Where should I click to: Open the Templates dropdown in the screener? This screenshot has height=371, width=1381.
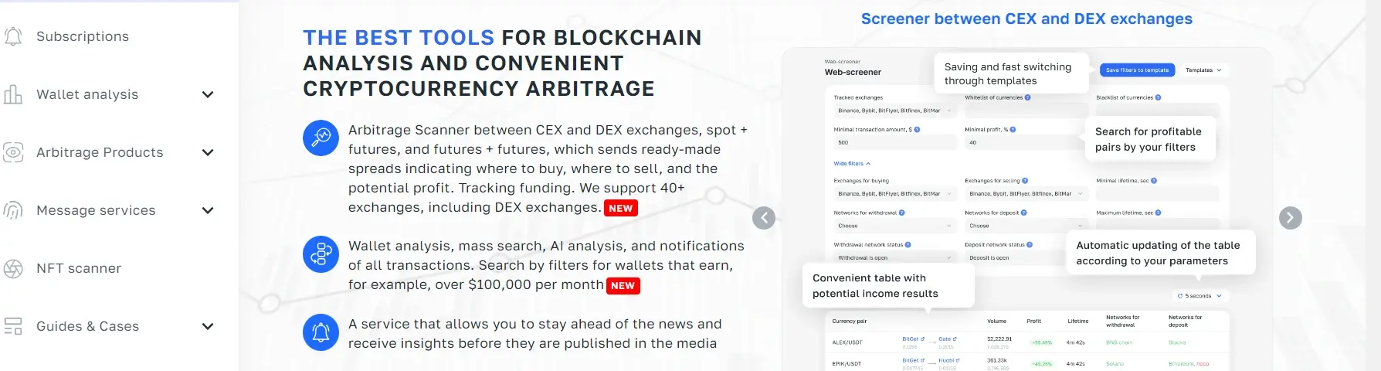(1203, 70)
